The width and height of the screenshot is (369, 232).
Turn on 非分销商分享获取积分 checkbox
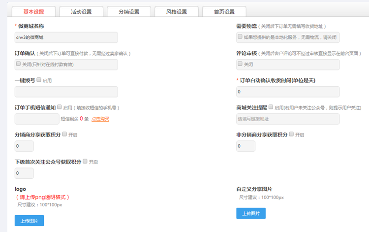click(291, 134)
